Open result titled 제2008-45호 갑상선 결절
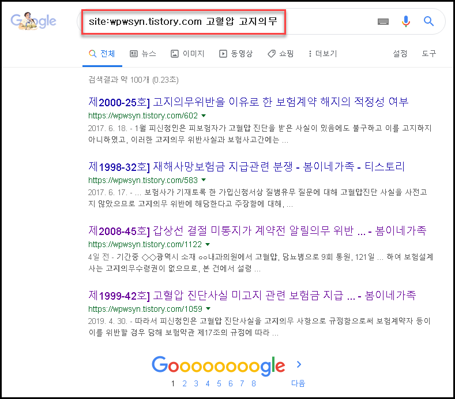 (257, 231)
